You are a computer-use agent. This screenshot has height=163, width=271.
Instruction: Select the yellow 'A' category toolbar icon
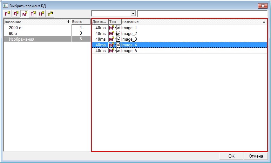point(50,14)
